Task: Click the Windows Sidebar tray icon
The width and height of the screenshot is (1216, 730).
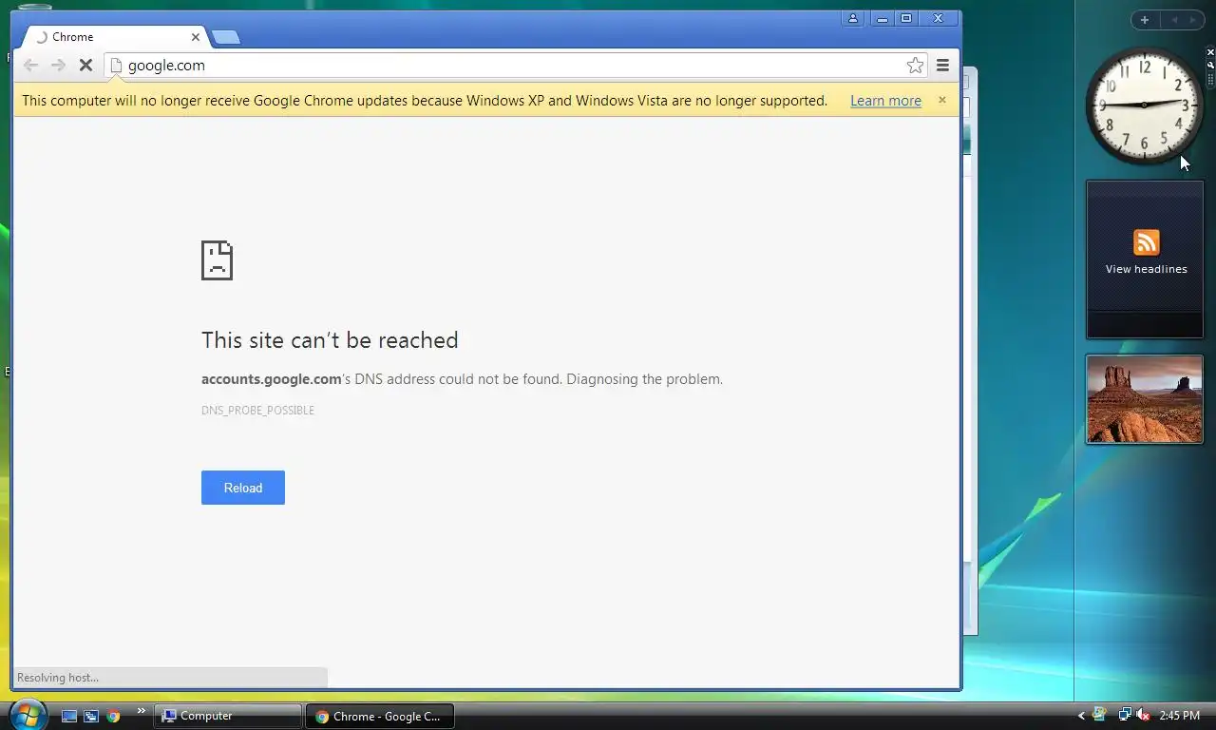Action: (x=1100, y=715)
